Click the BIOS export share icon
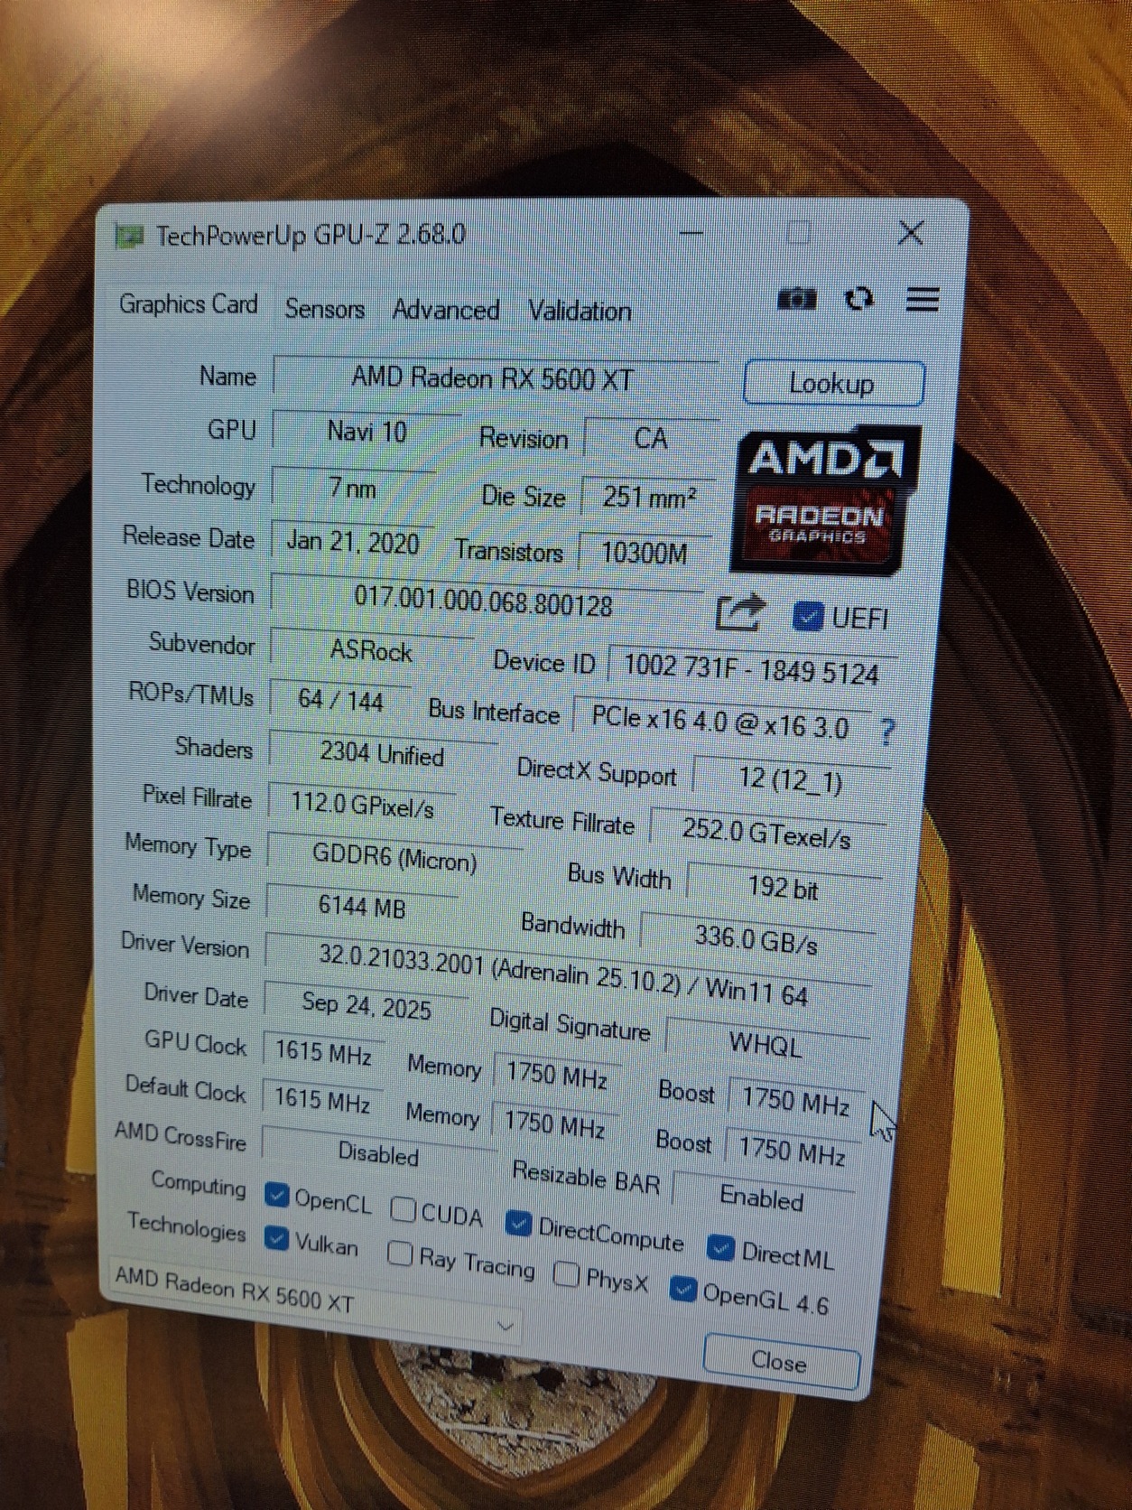Image resolution: width=1132 pixels, height=1510 pixels. (x=740, y=612)
